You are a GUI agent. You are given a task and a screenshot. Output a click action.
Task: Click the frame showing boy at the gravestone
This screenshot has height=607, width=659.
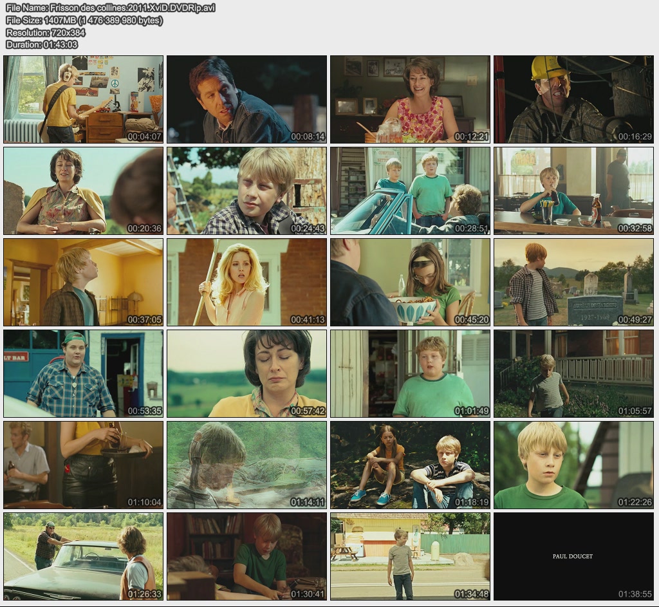point(573,283)
